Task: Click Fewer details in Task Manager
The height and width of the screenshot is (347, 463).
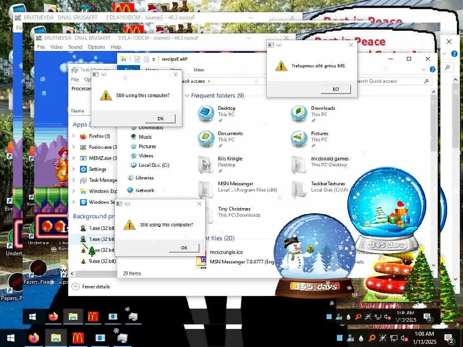Action: (x=91, y=286)
